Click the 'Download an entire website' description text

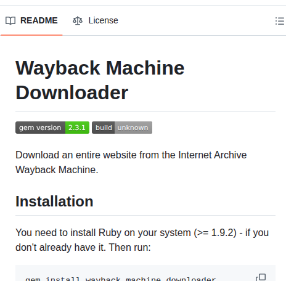point(131,162)
